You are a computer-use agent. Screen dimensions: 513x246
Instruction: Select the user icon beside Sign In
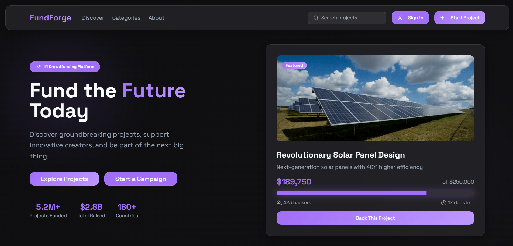(400, 18)
